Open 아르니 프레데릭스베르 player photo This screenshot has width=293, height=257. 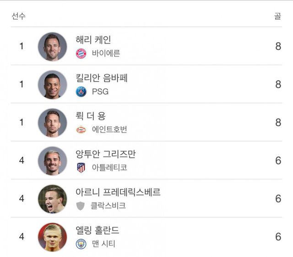[x=52, y=199]
